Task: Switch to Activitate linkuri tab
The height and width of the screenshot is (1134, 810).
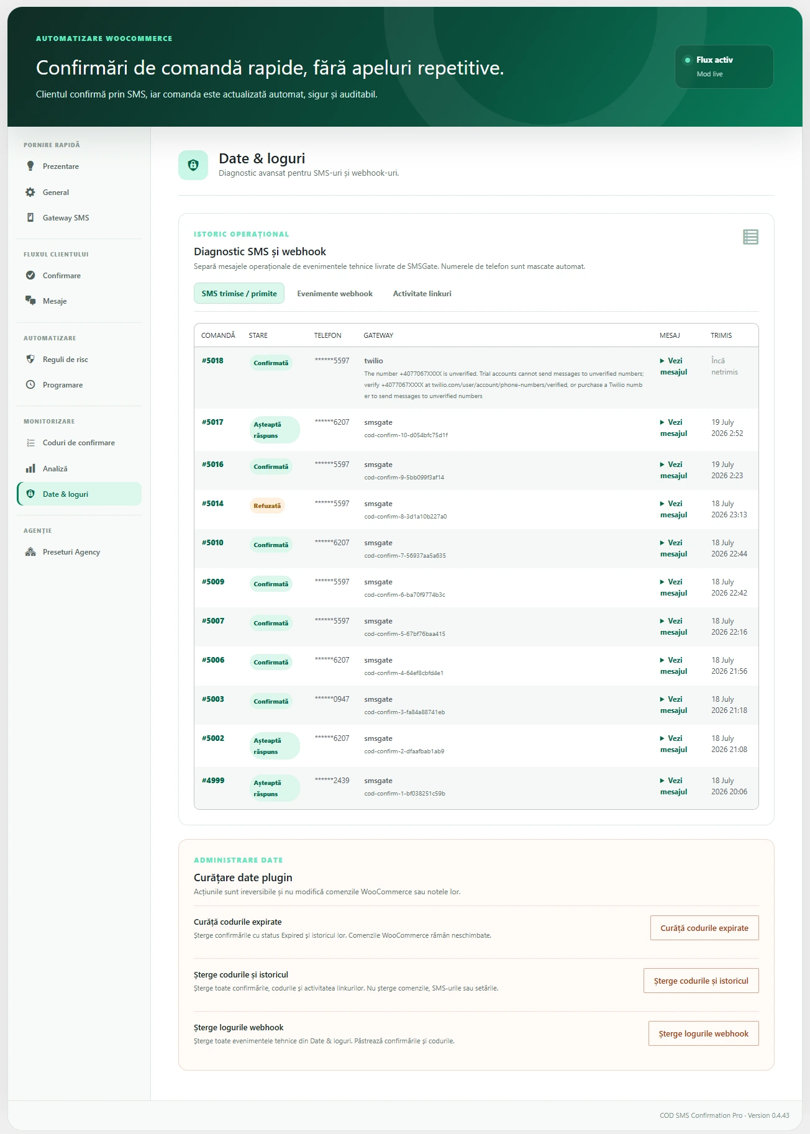Action: click(x=422, y=293)
